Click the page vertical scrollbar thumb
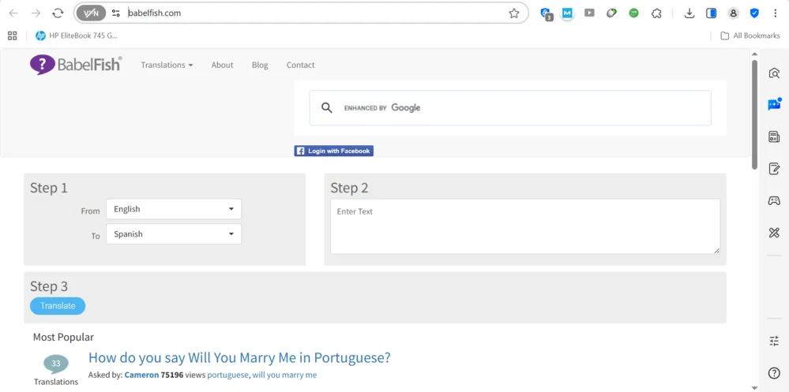Viewport: 789px width, 392px height. pyautogui.click(x=754, y=114)
